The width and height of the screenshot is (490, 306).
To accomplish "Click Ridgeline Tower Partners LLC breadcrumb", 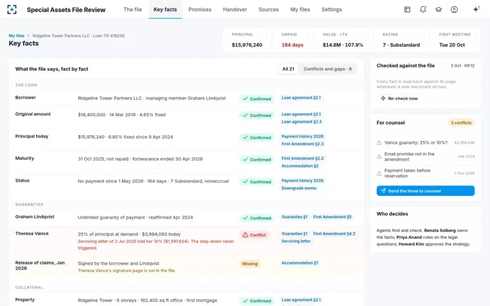I will [x=78, y=36].
